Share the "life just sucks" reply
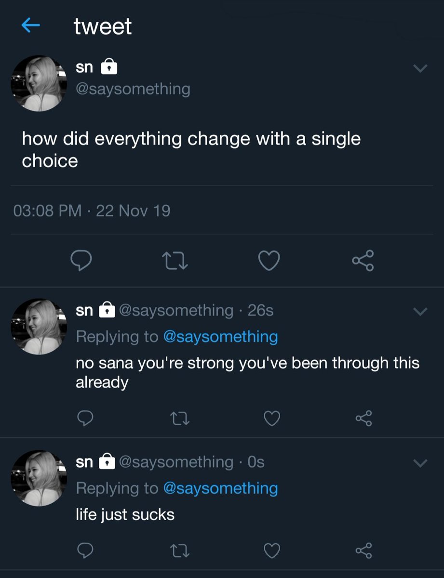 click(364, 550)
